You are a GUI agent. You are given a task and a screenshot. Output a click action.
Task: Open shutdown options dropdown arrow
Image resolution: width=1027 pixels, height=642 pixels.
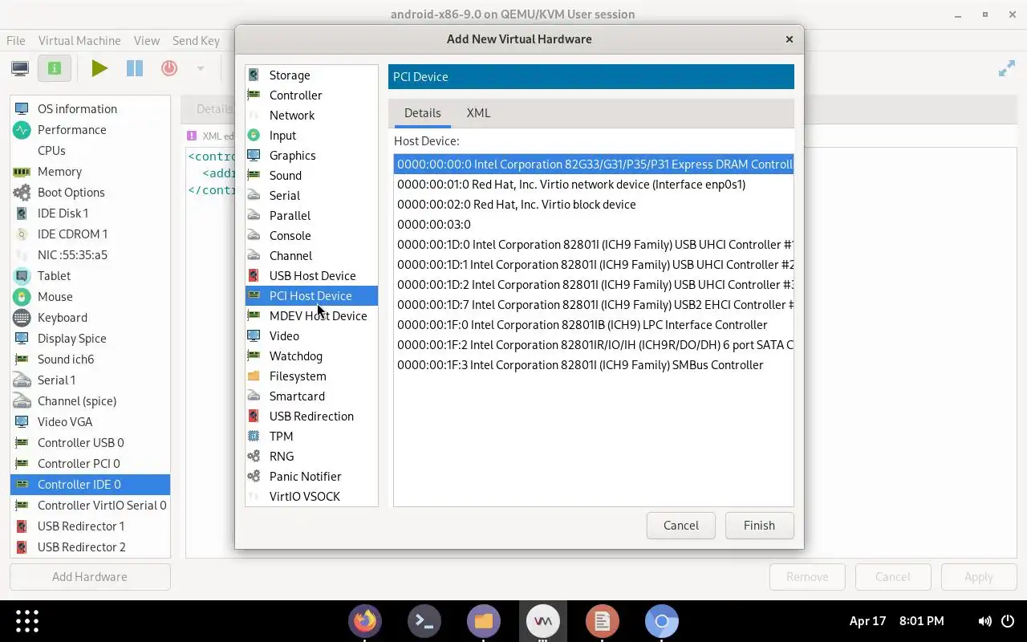pos(201,68)
